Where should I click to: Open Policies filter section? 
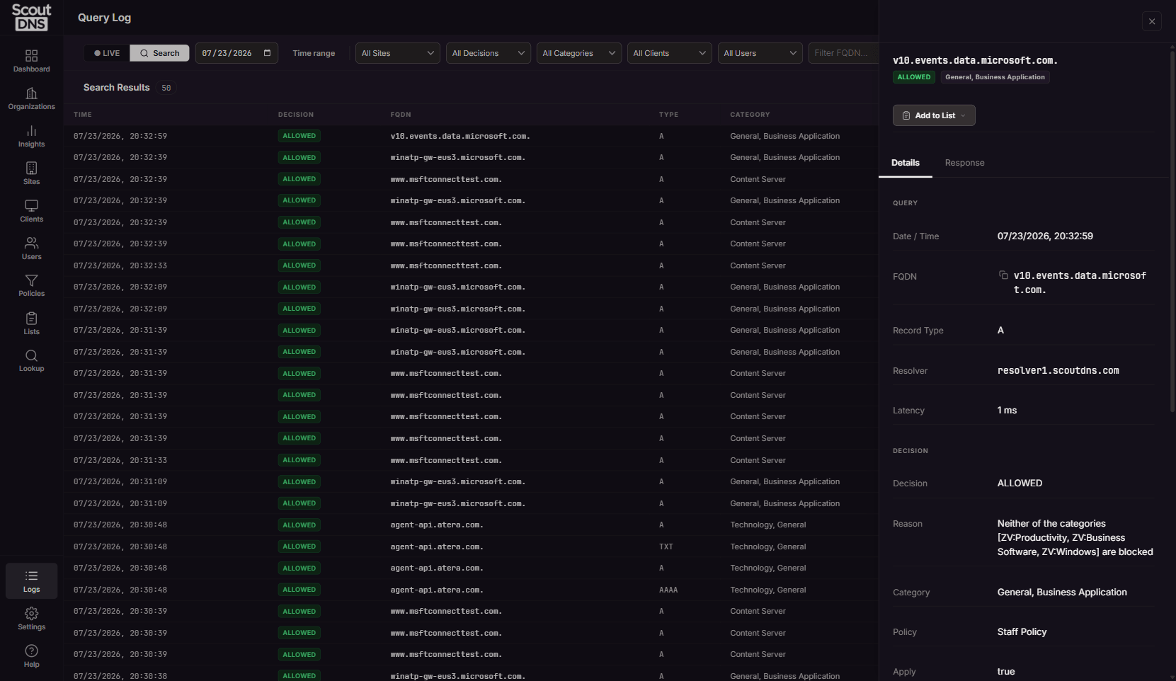31,286
